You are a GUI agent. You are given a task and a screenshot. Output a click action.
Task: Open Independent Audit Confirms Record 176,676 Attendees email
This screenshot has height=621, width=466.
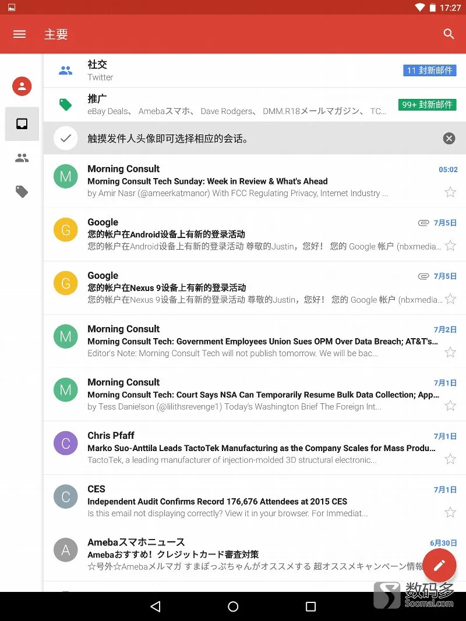[255, 501]
